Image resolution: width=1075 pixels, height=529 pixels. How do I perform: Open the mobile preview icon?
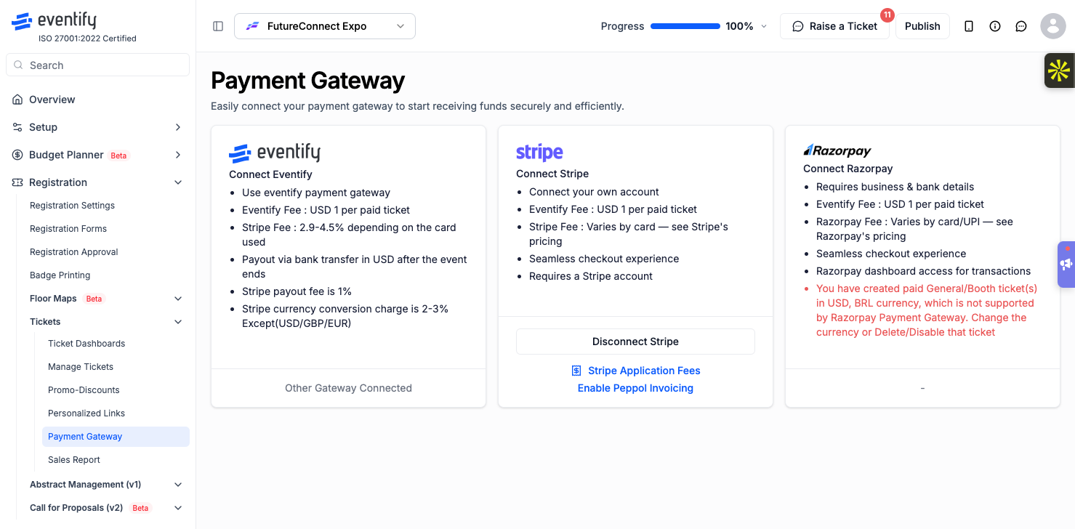click(x=969, y=26)
